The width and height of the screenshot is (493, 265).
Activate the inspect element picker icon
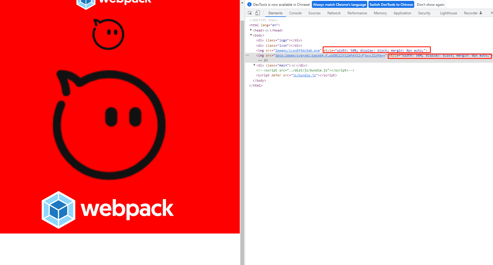(250, 13)
